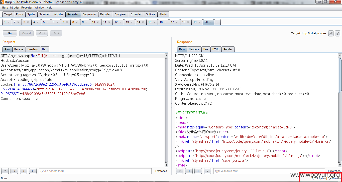Switch to the Intruder tool tab
The height and width of the screenshot is (182, 342).
59,14
